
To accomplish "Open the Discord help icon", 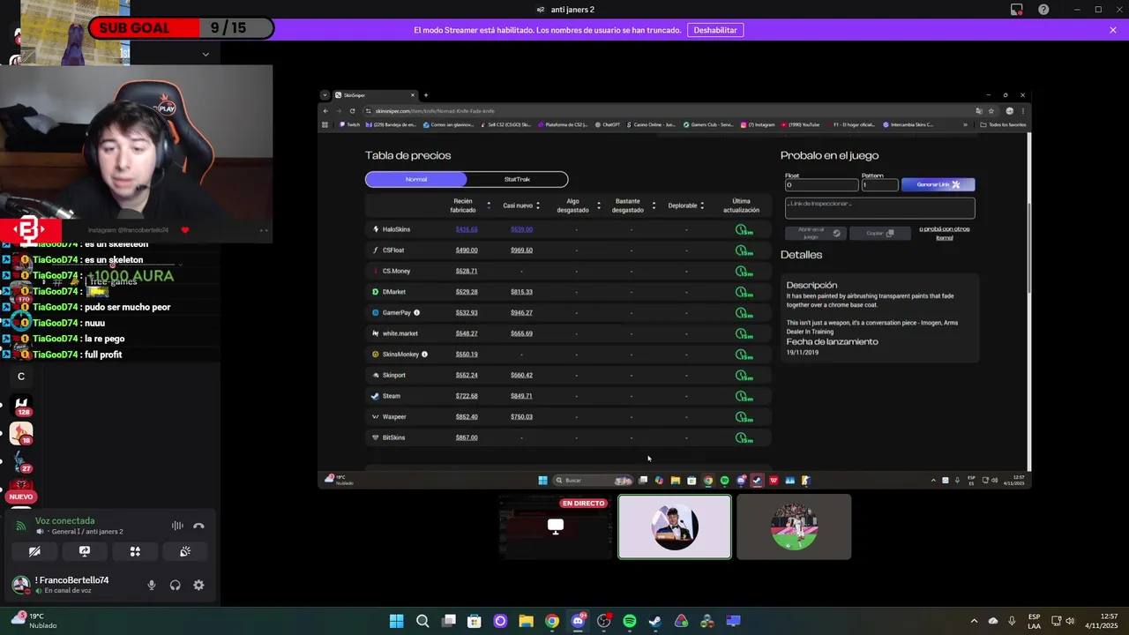I will coord(1044,10).
